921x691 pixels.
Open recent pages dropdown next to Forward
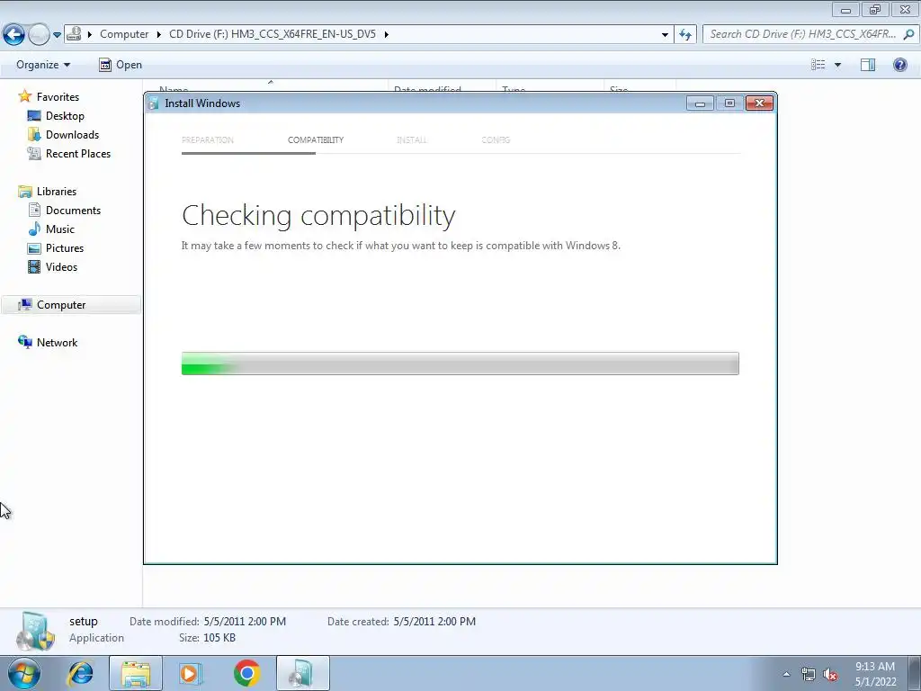(x=57, y=35)
